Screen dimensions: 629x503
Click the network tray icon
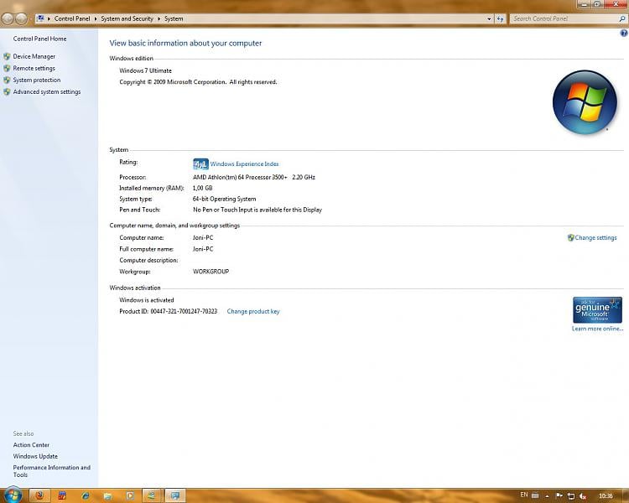(x=571, y=496)
